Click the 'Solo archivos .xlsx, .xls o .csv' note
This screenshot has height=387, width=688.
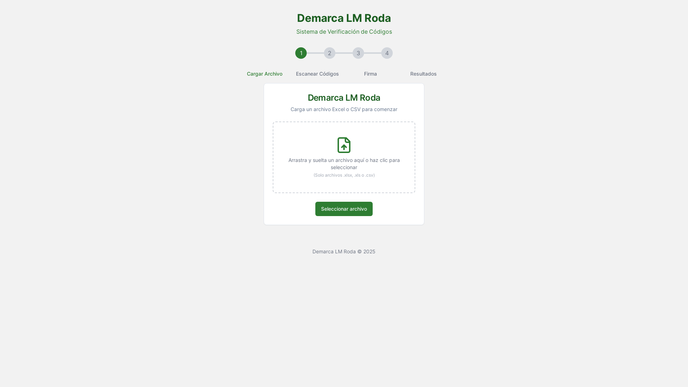pos(344,175)
